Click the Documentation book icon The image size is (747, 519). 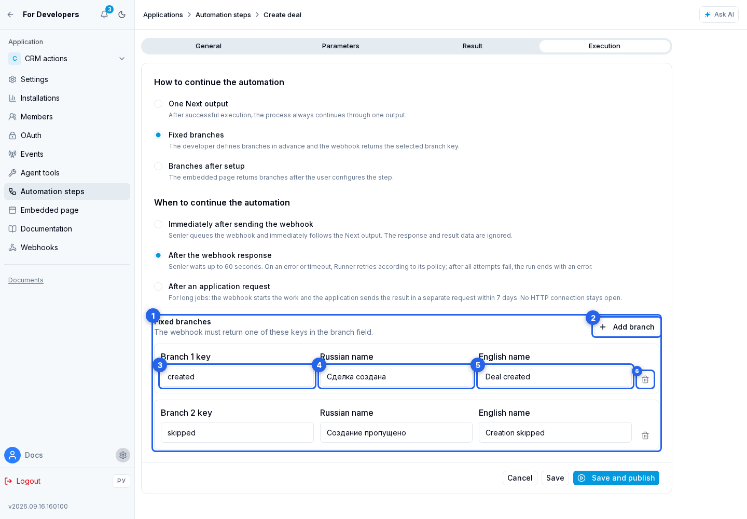pos(12,229)
